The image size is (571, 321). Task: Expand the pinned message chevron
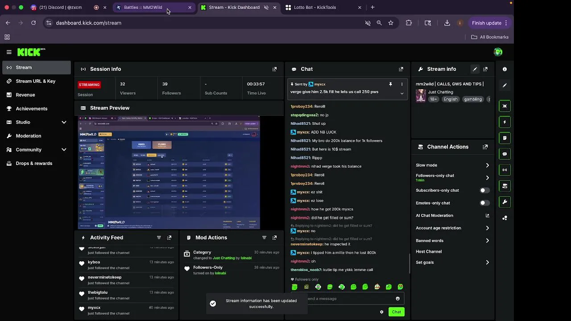402,94
